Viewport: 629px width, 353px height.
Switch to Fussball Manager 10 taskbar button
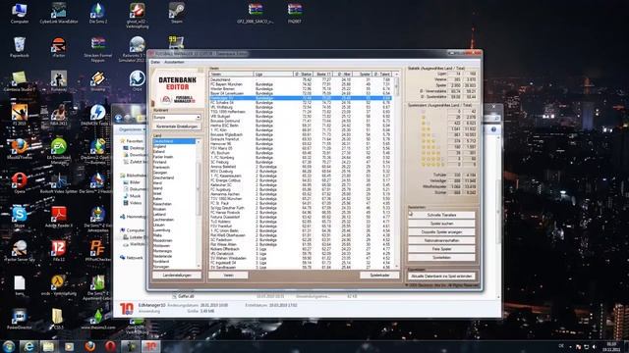click(150, 346)
